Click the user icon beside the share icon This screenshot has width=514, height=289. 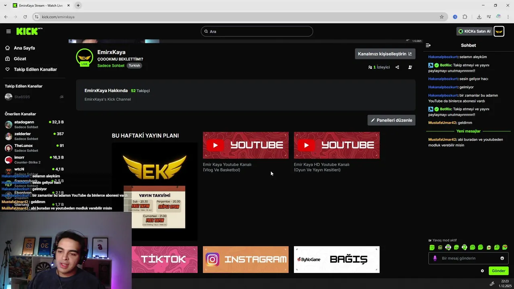point(410,67)
